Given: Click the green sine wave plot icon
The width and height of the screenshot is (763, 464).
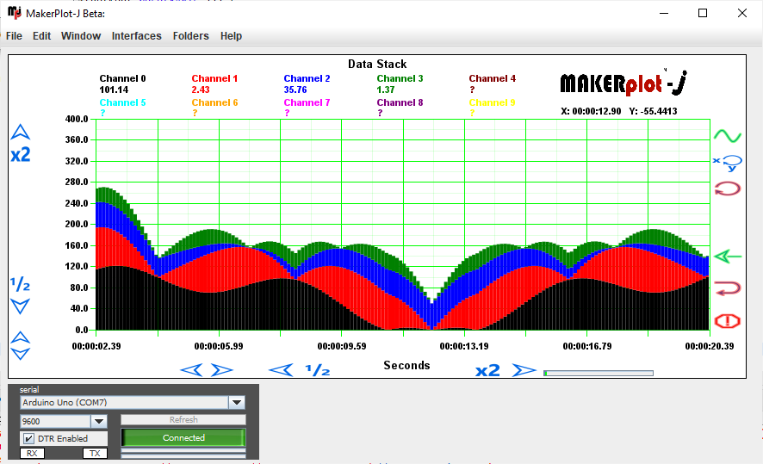Looking at the screenshot, I should click(728, 136).
